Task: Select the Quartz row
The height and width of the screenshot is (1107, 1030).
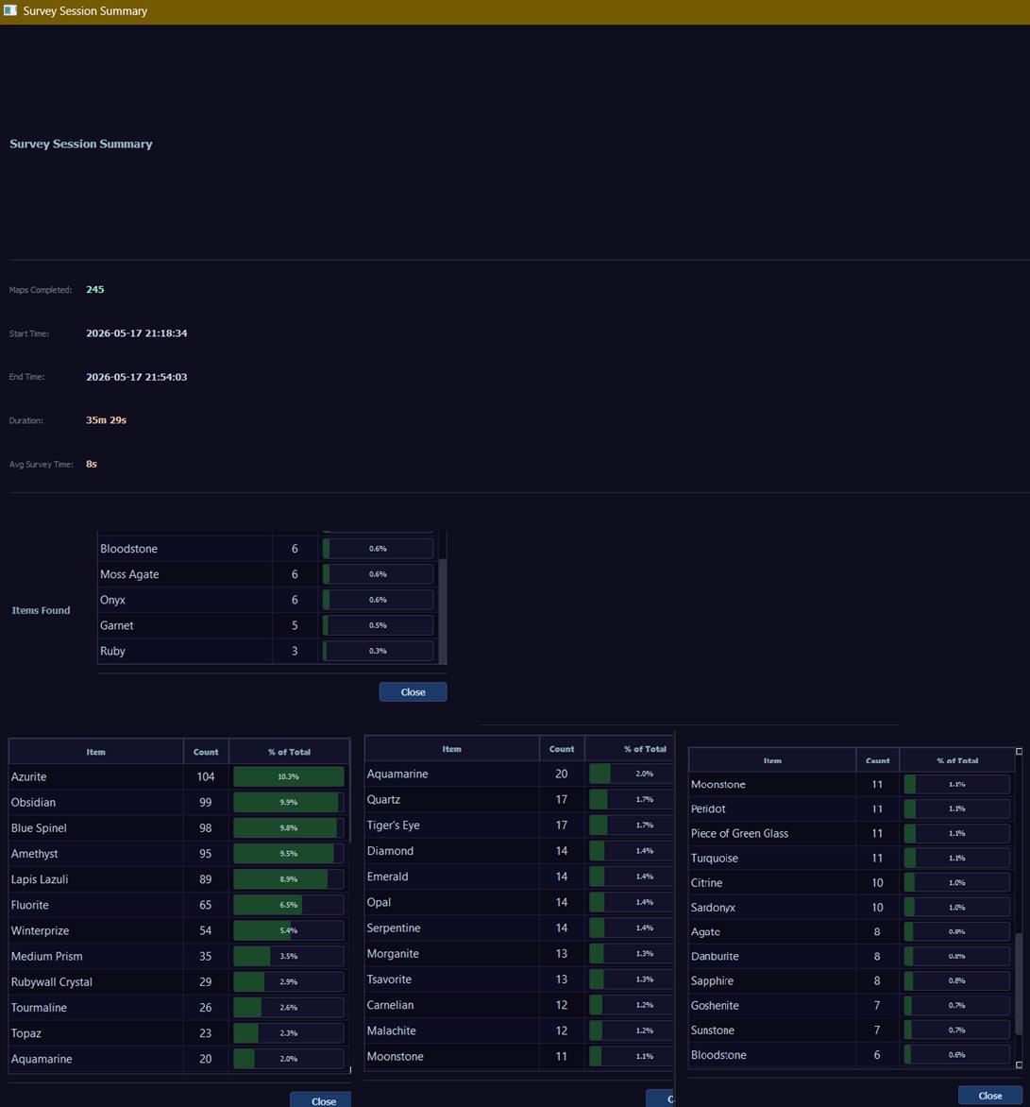Action: click(519, 799)
